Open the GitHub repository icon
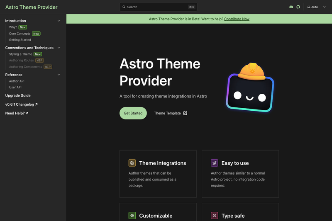The height and width of the screenshot is (221, 332). click(x=298, y=7)
